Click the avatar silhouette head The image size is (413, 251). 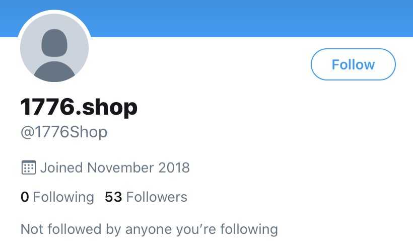(x=54, y=43)
